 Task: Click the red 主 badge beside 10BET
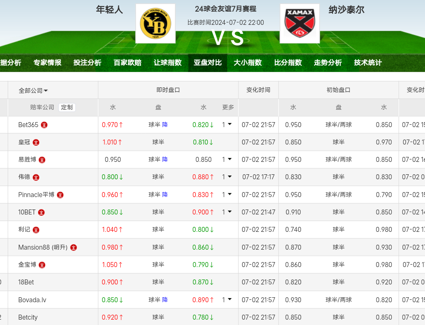pos(41,212)
